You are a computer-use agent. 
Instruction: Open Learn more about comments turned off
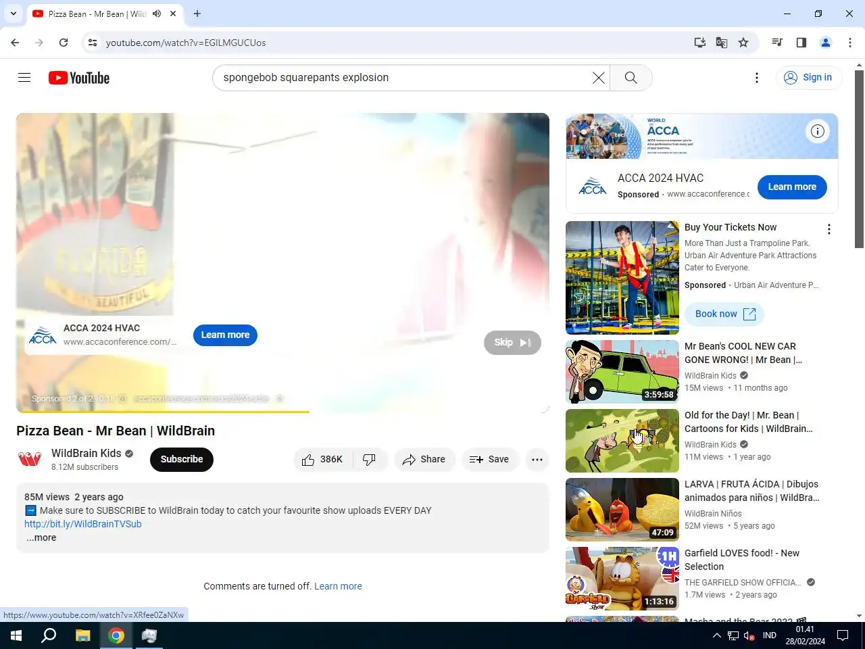click(x=338, y=586)
